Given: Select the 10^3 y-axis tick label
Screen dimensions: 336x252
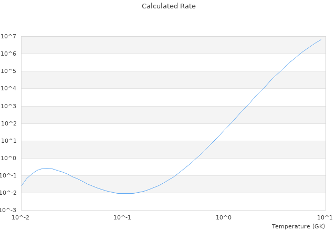Looking at the screenshot, I should [x=10, y=106].
